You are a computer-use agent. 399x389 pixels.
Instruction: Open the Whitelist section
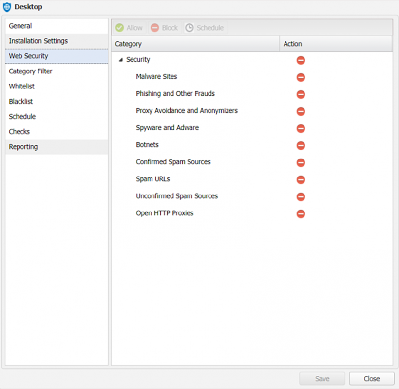[x=57, y=87]
